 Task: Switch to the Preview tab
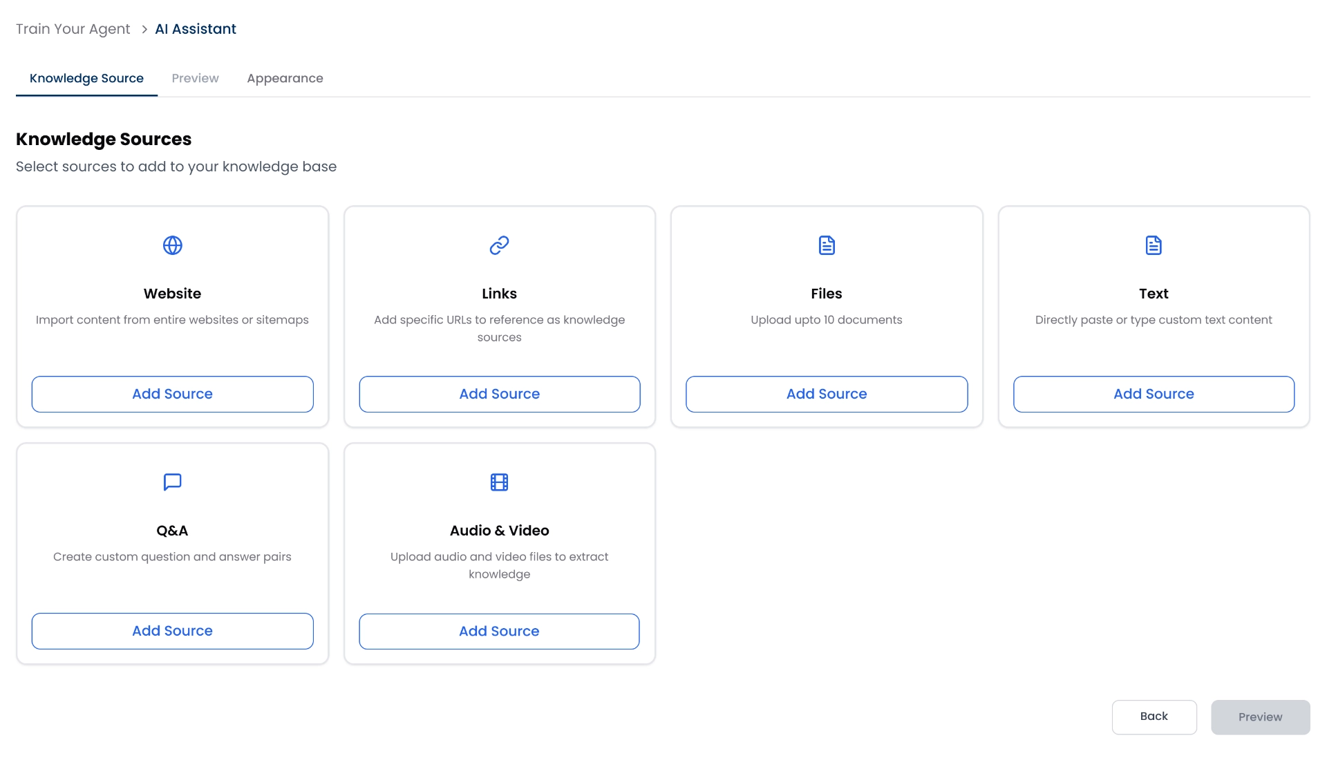tap(195, 78)
